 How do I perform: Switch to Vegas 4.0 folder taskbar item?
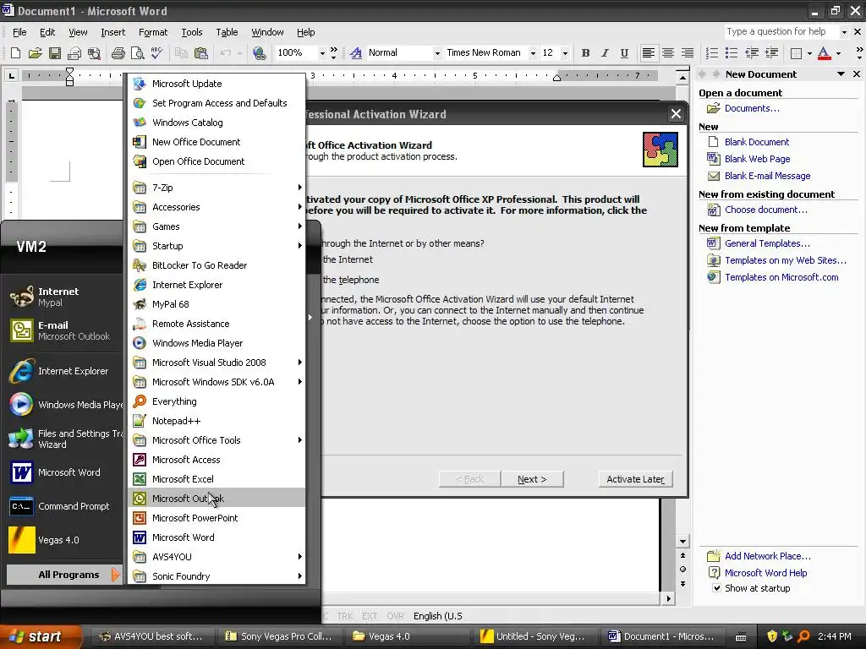click(x=408, y=636)
